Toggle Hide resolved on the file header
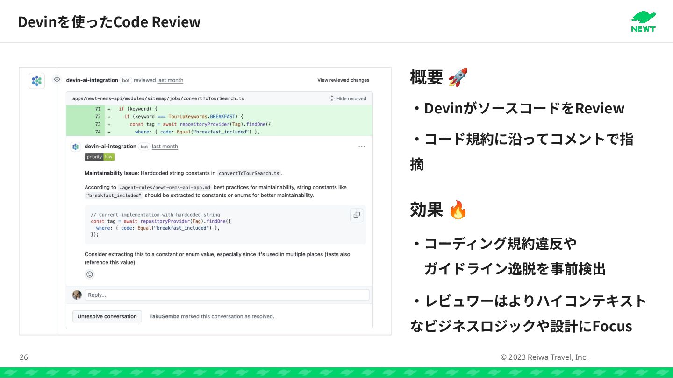The image size is (673, 378). [x=348, y=98]
